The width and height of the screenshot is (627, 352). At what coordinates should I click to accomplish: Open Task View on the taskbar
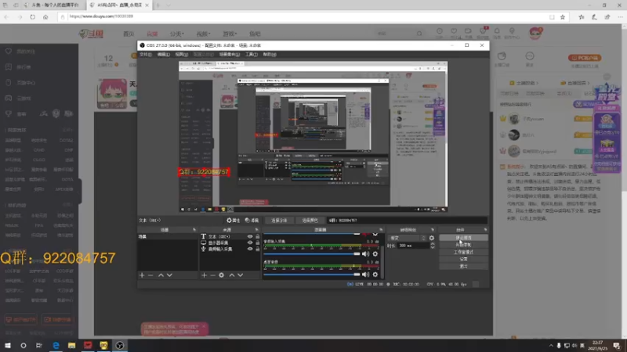(x=38, y=345)
